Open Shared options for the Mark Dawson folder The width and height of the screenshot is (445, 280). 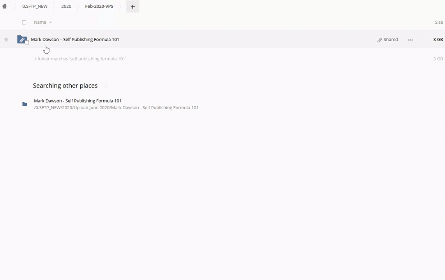pyautogui.click(x=388, y=40)
